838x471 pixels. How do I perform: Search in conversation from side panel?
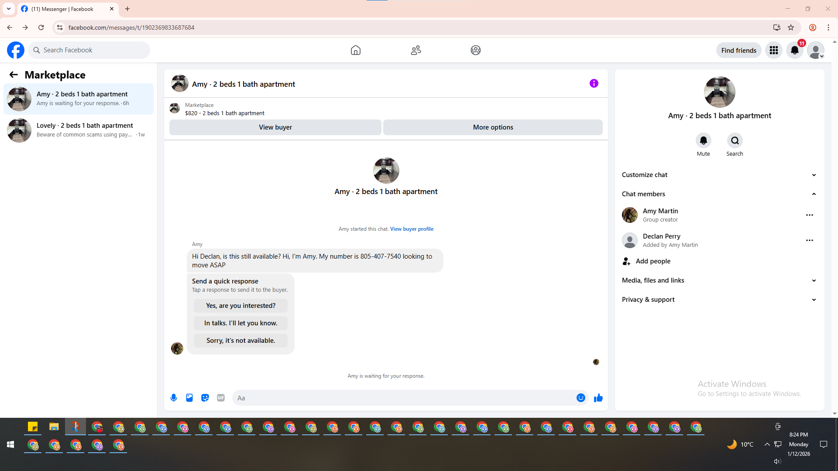[x=735, y=141]
